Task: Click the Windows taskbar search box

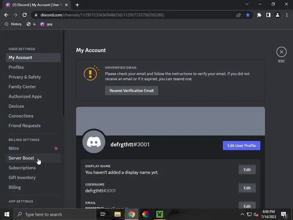Action: [55, 214]
